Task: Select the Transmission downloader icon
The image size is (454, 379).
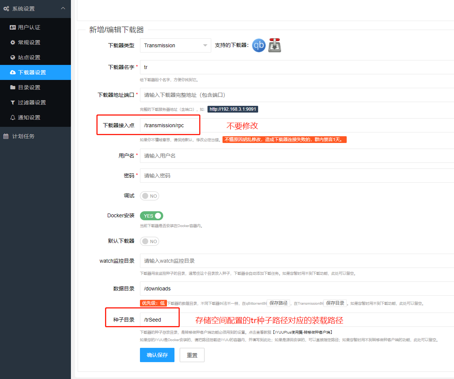Action: pos(274,45)
